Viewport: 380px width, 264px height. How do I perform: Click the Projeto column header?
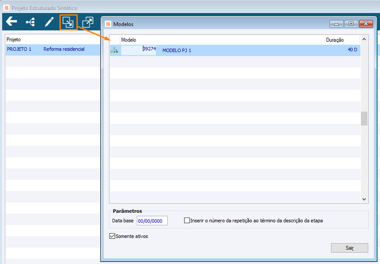[x=14, y=39]
